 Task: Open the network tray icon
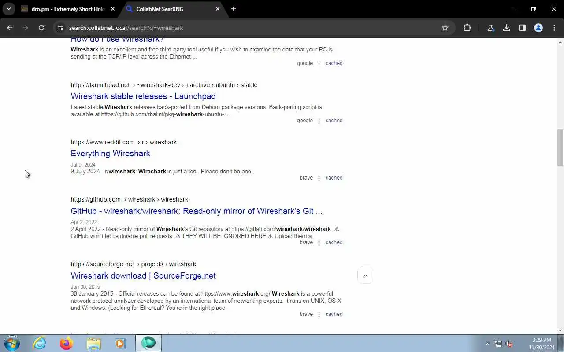498,344
